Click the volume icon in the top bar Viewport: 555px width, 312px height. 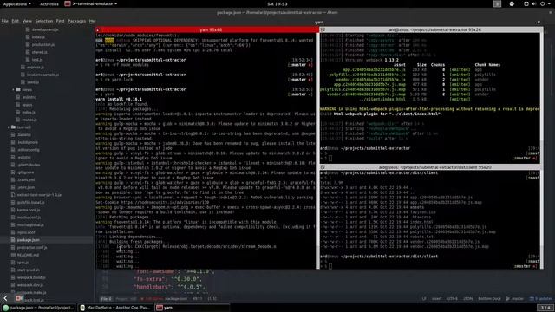[534, 3]
